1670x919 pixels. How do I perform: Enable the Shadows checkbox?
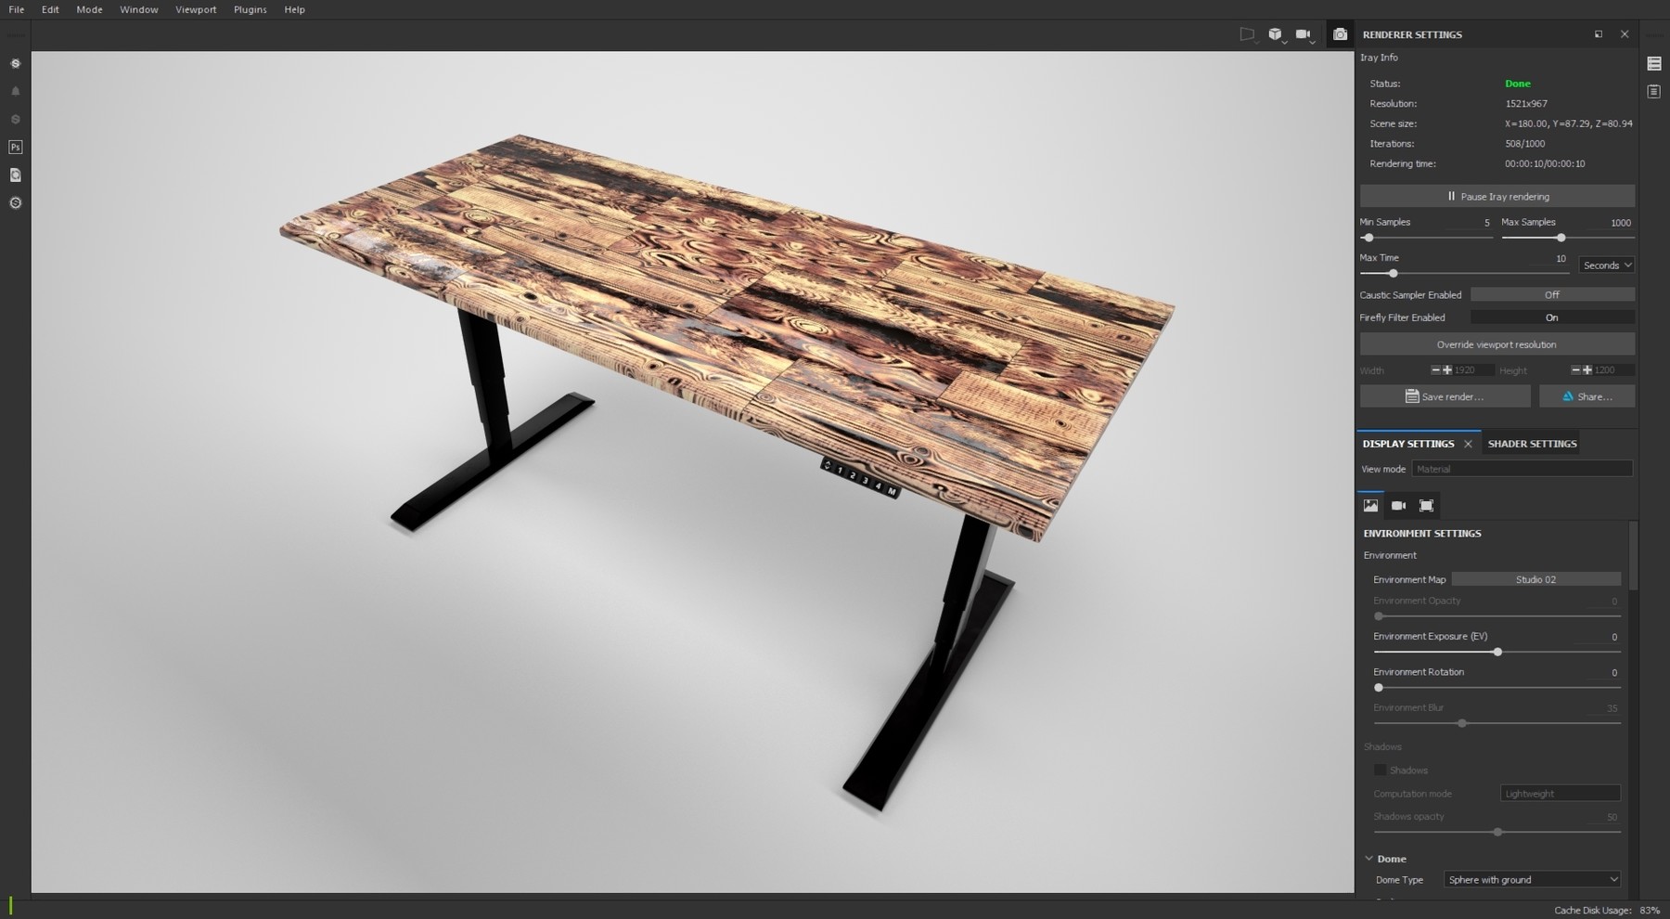pyautogui.click(x=1381, y=770)
